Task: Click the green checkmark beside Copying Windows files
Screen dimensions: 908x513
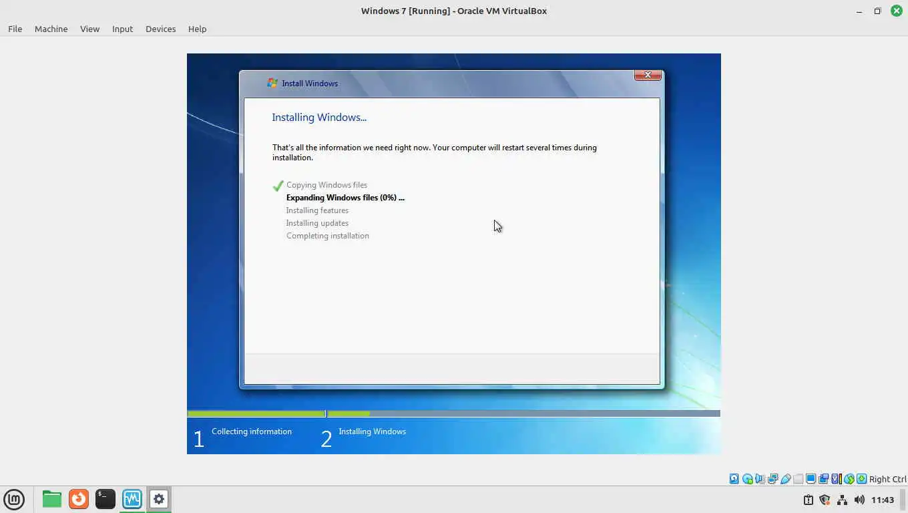Action: [x=278, y=185]
